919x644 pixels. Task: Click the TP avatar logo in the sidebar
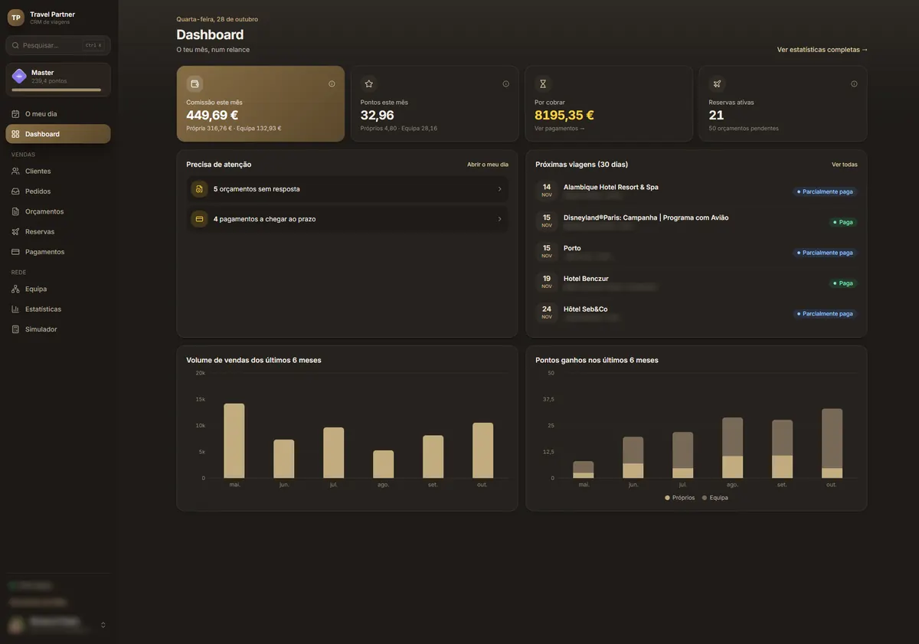16,18
